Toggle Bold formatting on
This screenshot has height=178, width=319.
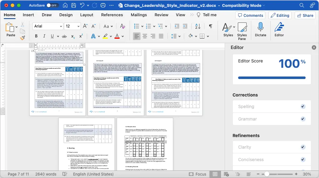pyautogui.click(x=36, y=36)
